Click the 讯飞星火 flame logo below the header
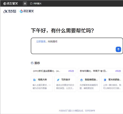 (27, 11)
